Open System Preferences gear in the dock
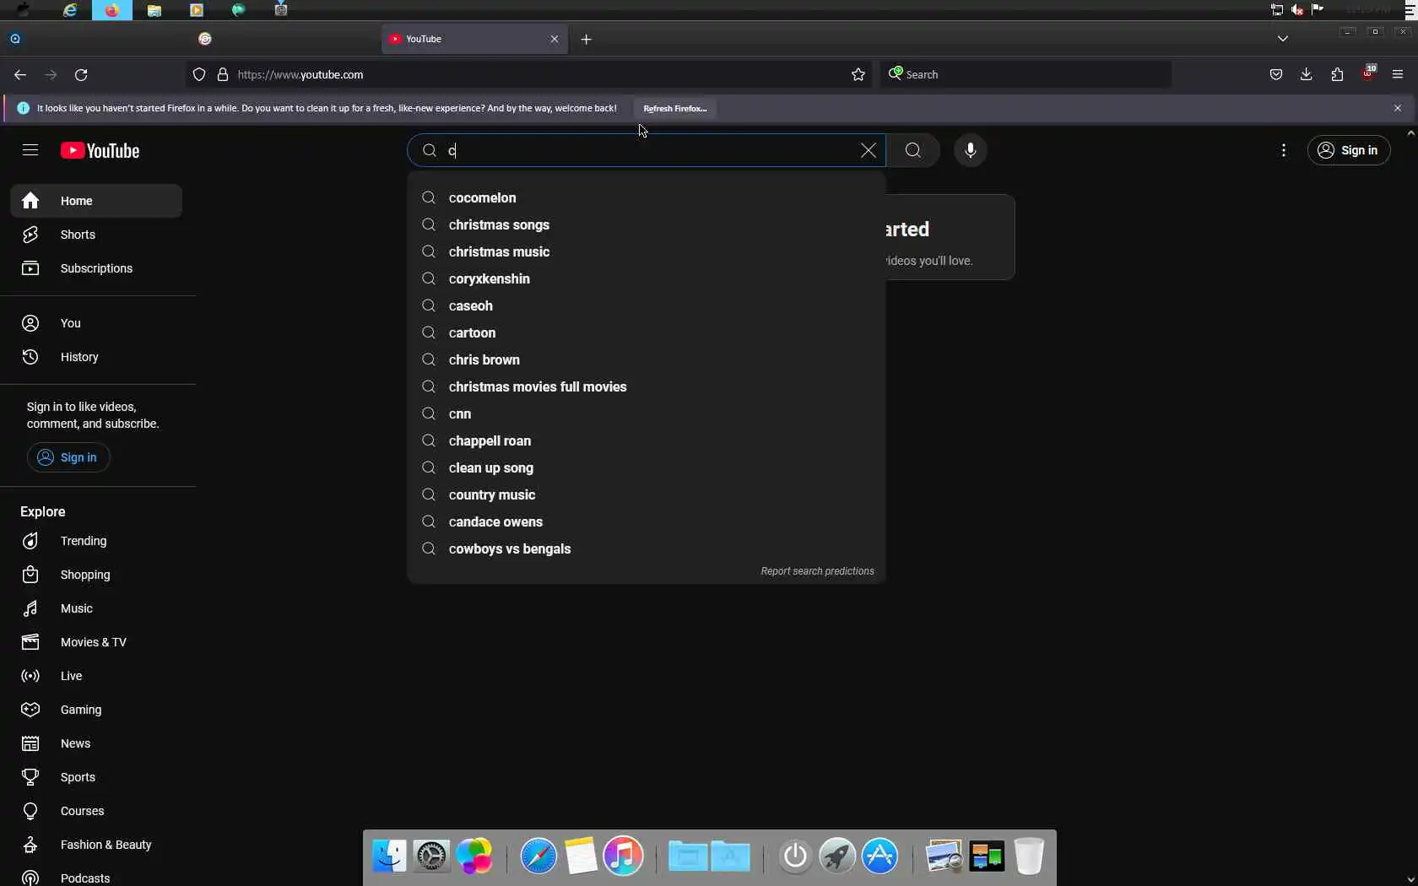1418x886 pixels. coord(431,856)
